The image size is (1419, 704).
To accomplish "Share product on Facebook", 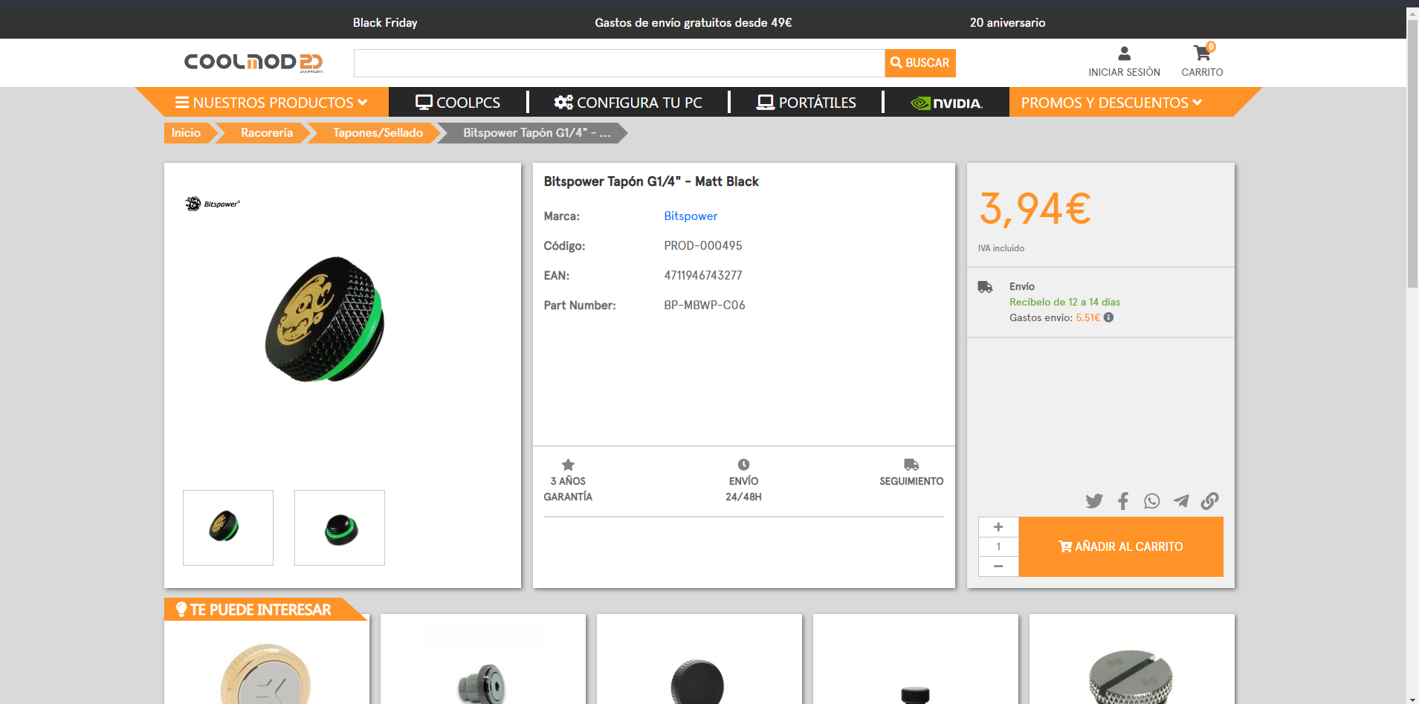I will [1122, 501].
